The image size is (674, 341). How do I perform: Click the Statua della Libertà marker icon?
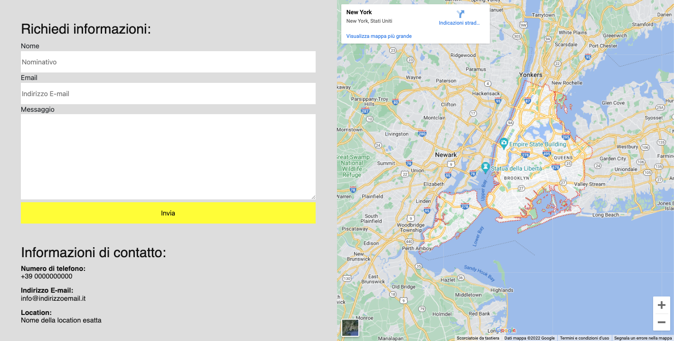485,167
